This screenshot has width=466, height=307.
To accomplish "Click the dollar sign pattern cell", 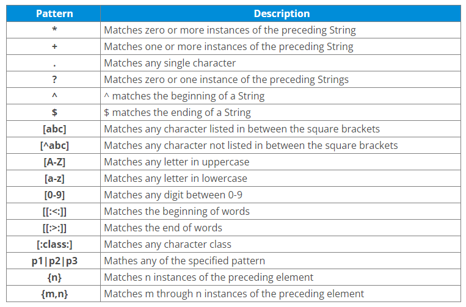I will pyautogui.click(x=54, y=112).
